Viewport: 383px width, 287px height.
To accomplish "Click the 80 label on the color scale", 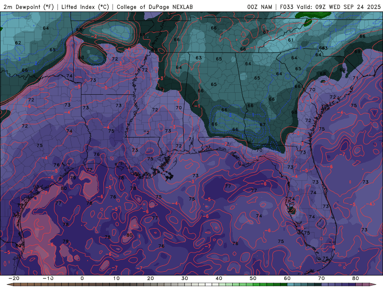I will 356,278.
